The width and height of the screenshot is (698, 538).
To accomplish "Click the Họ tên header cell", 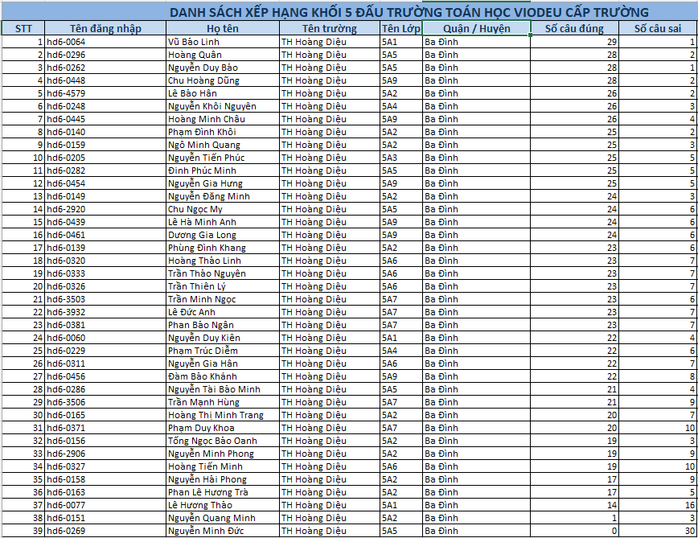I will (221, 28).
